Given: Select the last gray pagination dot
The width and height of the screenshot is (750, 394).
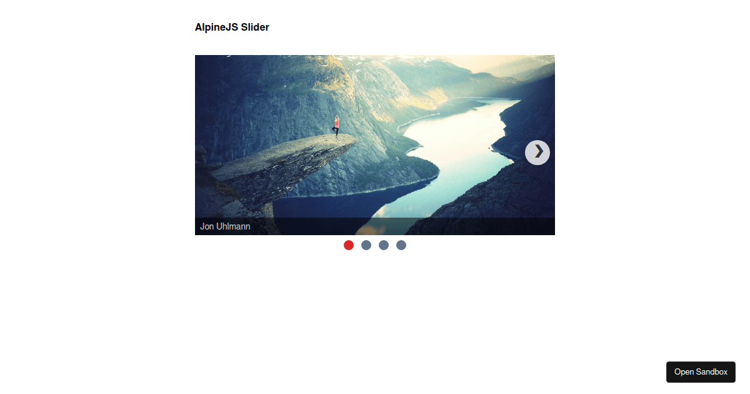Looking at the screenshot, I should coord(401,245).
